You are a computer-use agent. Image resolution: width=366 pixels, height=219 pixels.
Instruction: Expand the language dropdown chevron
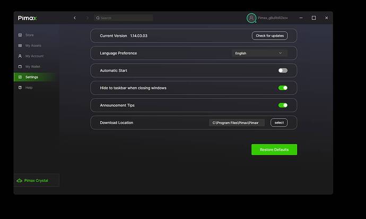[281, 53]
